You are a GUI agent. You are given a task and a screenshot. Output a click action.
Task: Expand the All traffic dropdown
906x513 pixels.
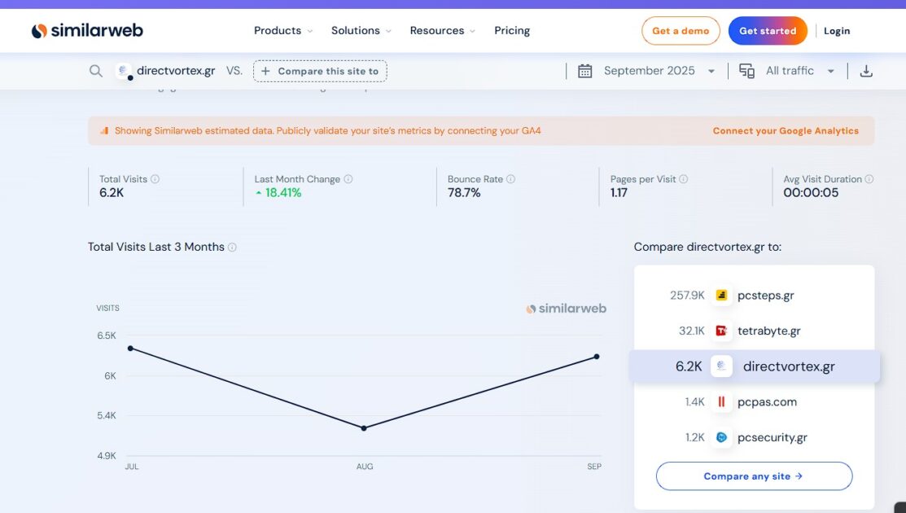click(799, 71)
